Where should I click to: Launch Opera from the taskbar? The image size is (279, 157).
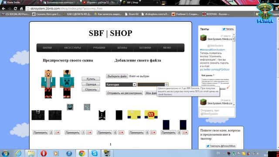[44, 153]
